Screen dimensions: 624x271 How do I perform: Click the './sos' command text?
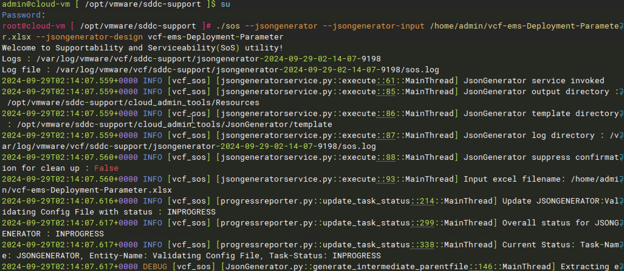228,26
